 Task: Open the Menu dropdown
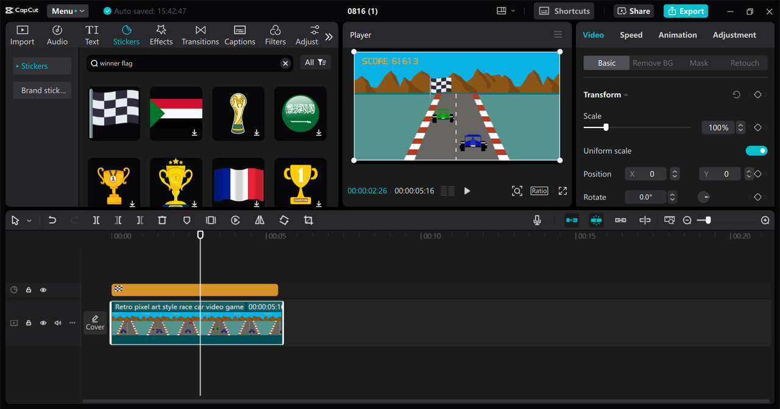[x=67, y=11]
